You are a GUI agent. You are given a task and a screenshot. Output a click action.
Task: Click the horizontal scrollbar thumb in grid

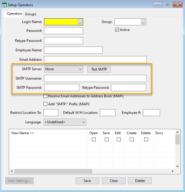click(x=53, y=171)
